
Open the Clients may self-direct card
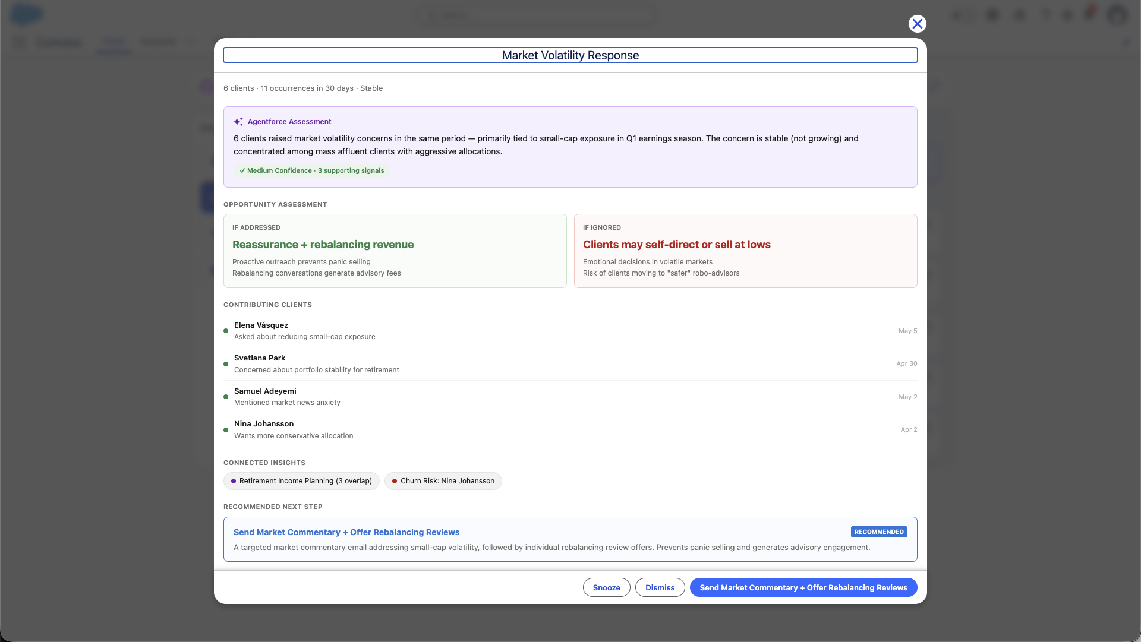click(746, 251)
